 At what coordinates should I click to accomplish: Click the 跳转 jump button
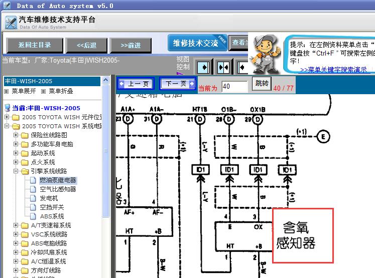click(x=262, y=83)
